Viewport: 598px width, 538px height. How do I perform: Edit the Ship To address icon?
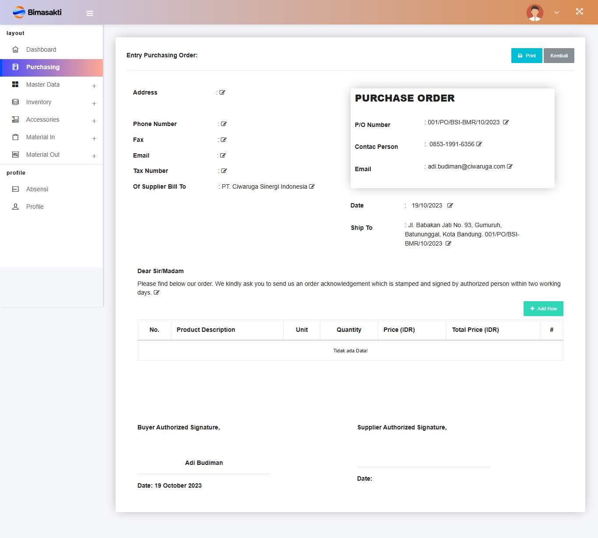pos(448,243)
